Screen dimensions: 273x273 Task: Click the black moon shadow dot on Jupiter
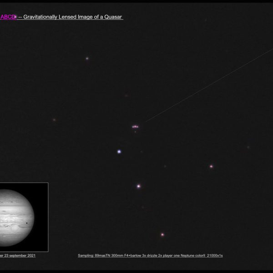pyautogui.click(x=27, y=223)
